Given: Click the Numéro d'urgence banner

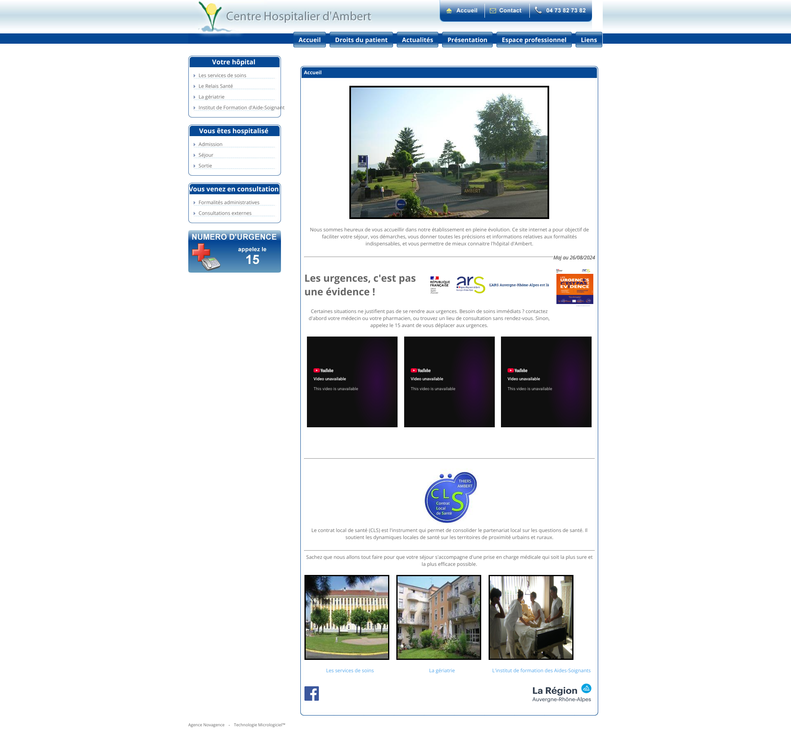Looking at the screenshot, I should coord(234,251).
